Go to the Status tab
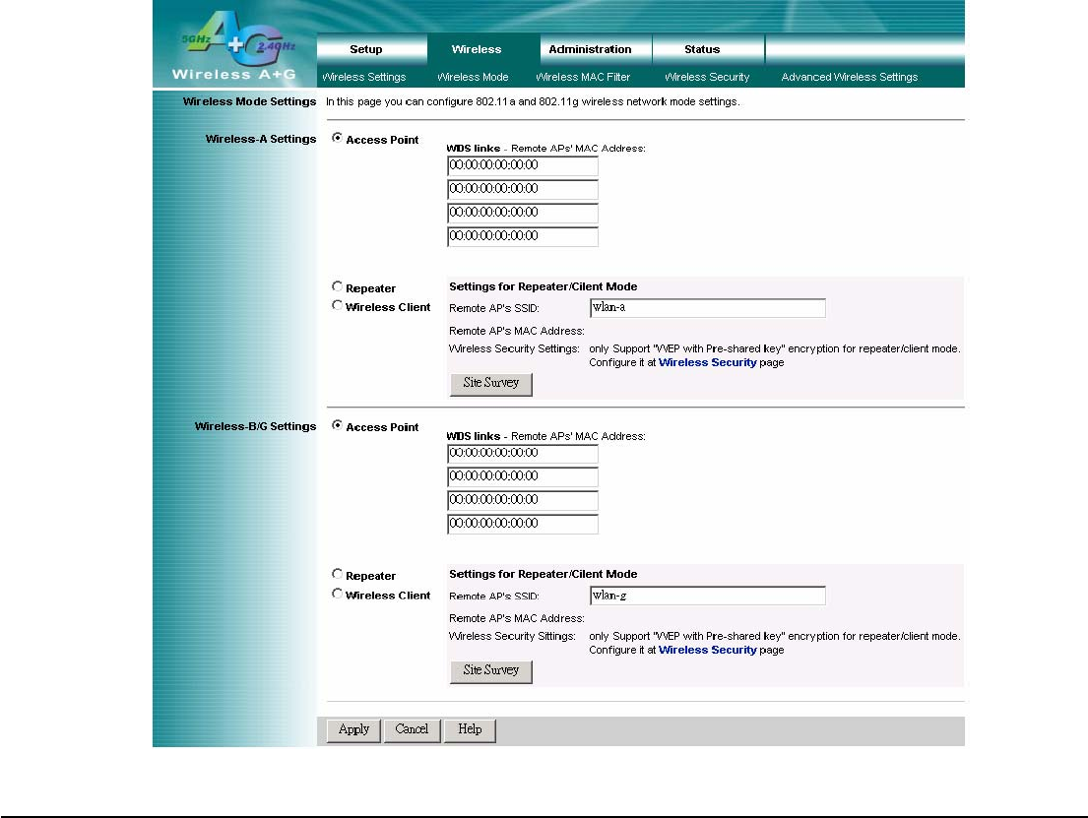This screenshot has width=1088, height=818. (701, 49)
